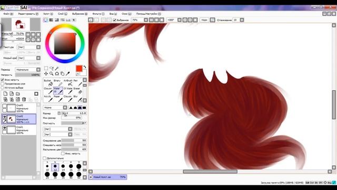Select the lasso selection tool
The width and height of the screenshot is (337, 190).
(x=52, y=68)
